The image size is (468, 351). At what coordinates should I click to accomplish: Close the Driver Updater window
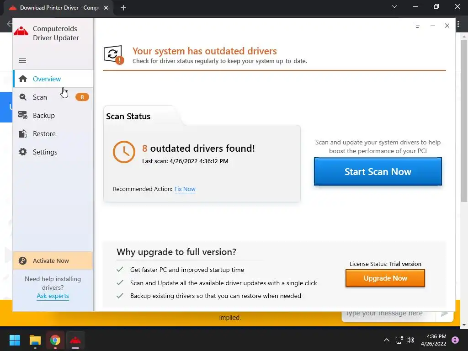[x=447, y=26]
